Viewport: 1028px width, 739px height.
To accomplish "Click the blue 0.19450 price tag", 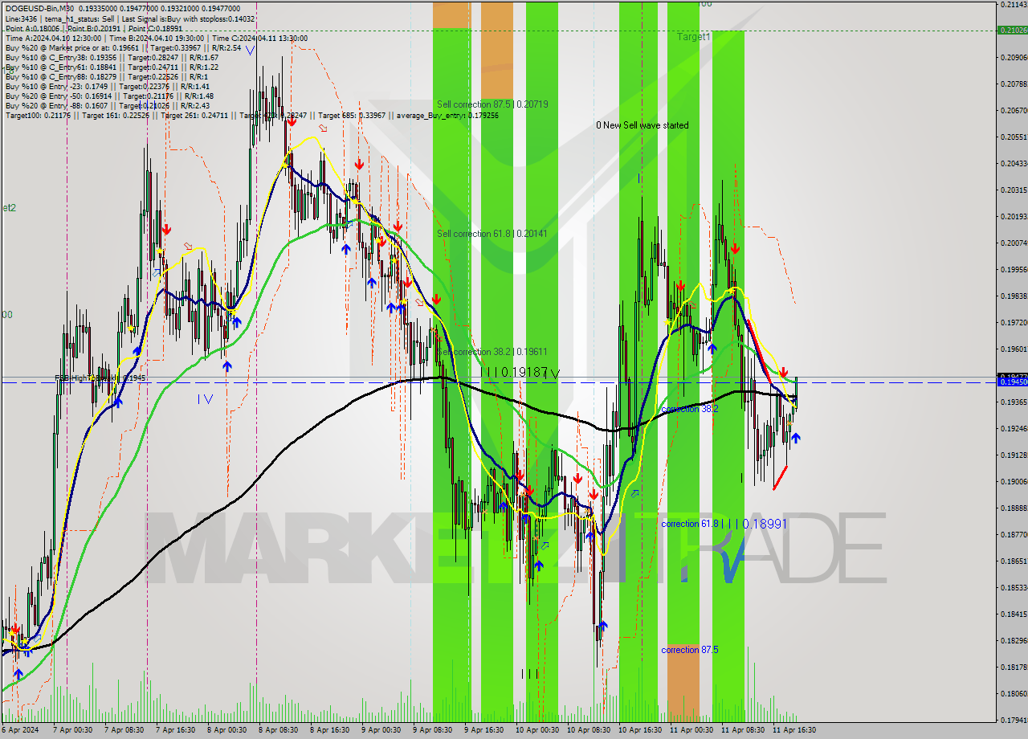I will 1012,382.
